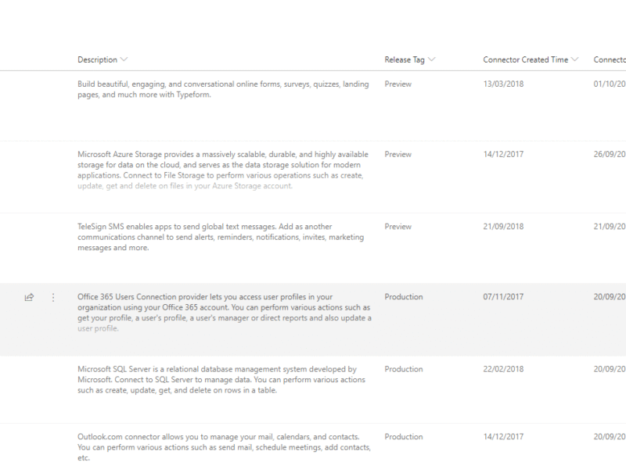Select the Office 365 Users Connection description

[225, 313]
